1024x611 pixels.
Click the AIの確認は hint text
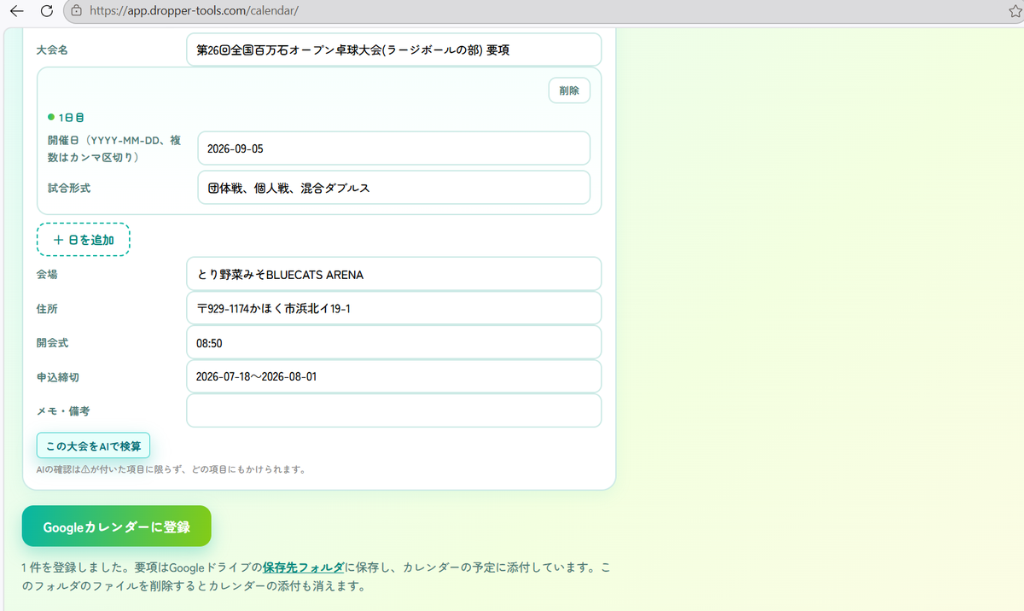[171, 469]
